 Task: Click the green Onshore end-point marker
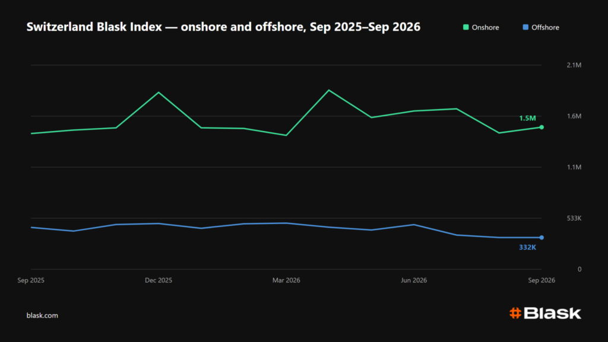541,127
